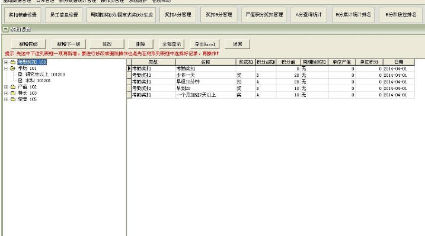
Task: Open 奖扣标准设置 from the toolbar
Action: 23,15
